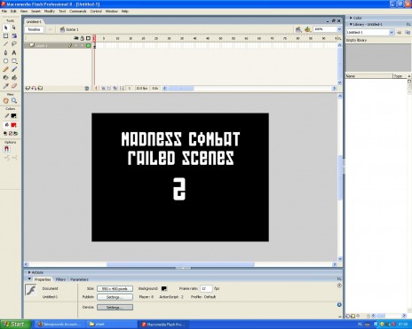
Task: Open the Control menu
Action: point(96,12)
